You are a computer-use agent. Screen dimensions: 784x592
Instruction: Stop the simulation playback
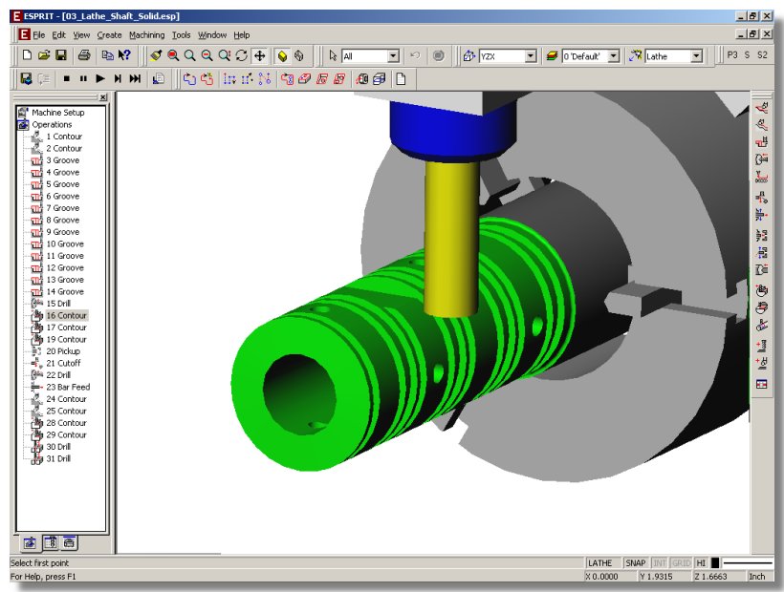67,79
